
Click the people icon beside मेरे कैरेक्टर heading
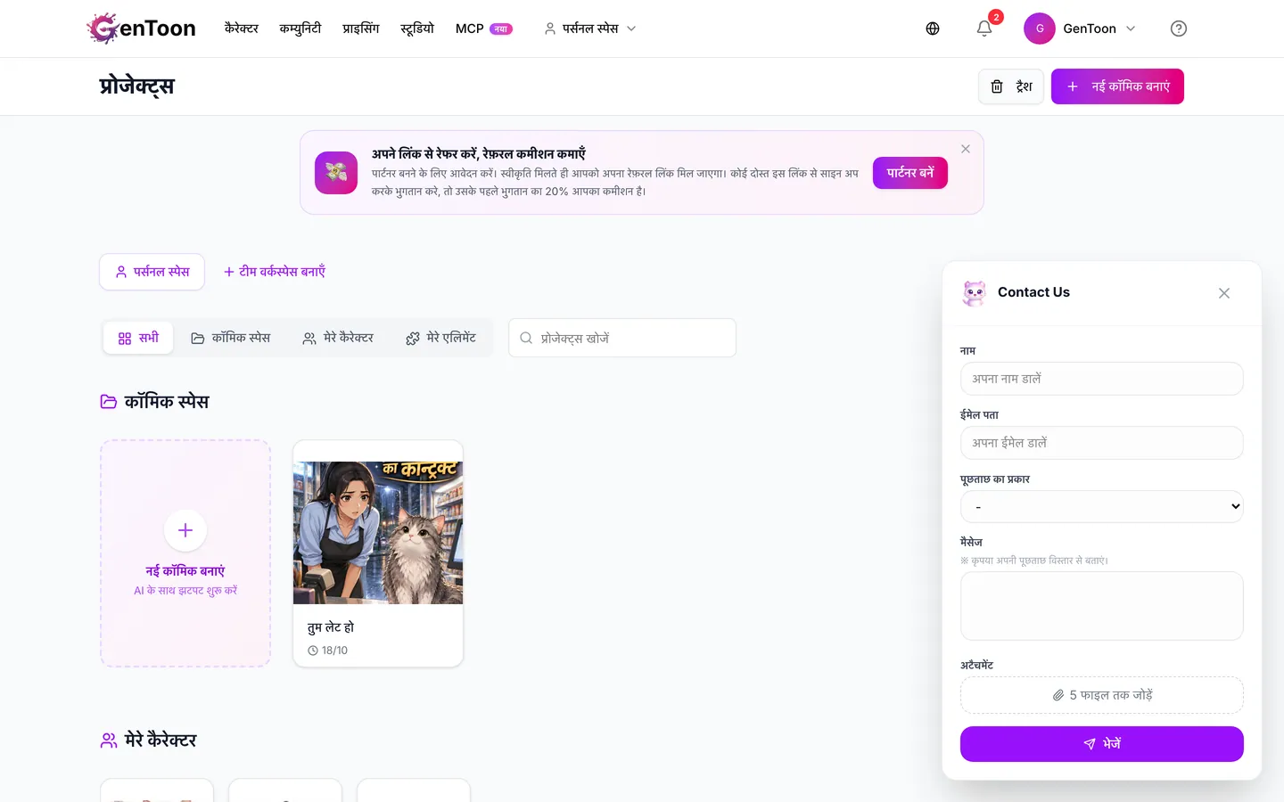coord(109,741)
